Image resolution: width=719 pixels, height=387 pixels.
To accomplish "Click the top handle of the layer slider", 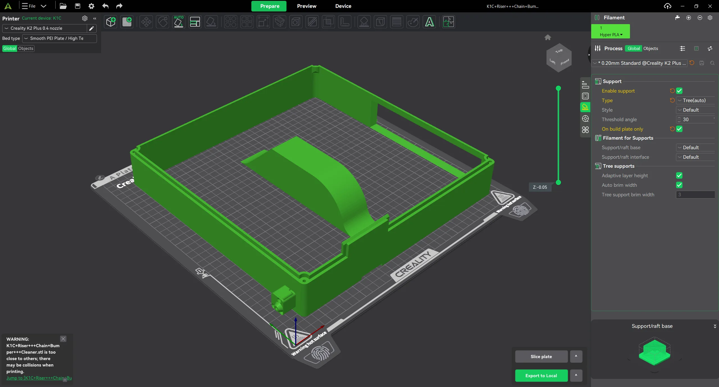I will click(558, 88).
